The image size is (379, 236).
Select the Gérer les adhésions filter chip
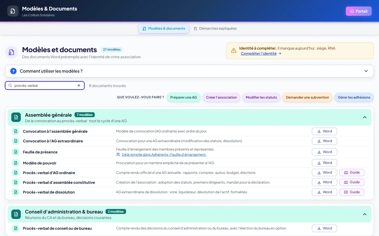pos(354,97)
